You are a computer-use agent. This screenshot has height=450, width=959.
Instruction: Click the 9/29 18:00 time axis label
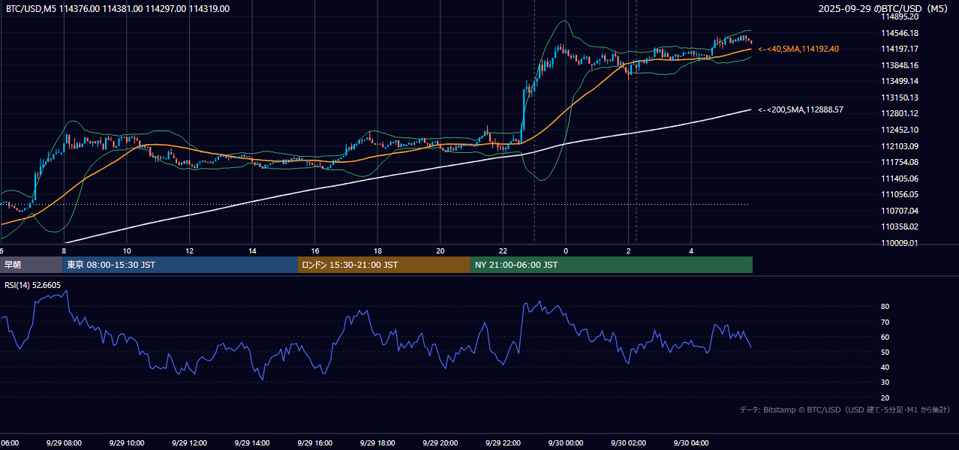pos(377,443)
